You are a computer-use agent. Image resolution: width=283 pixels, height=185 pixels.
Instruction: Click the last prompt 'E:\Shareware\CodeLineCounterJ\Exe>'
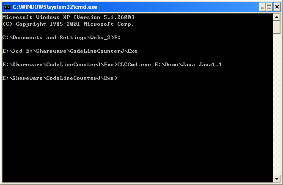[60, 78]
